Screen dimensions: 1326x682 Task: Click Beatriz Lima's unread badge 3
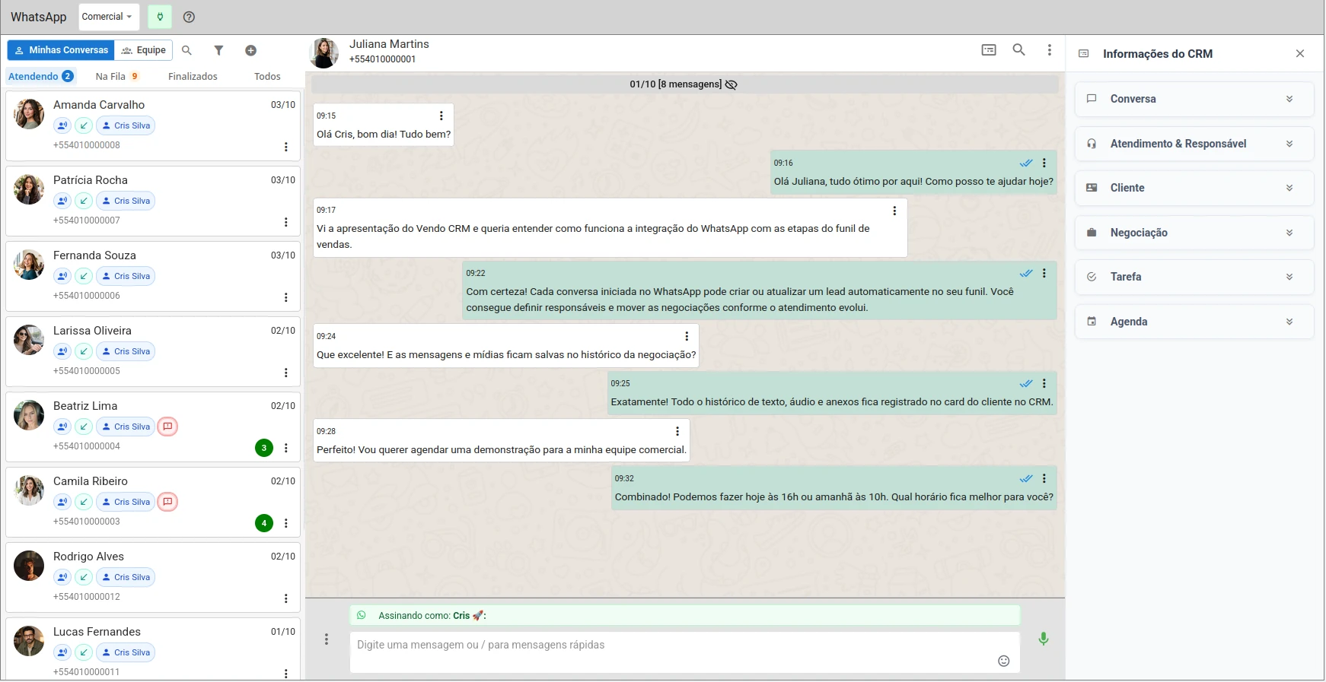(x=264, y=448)
